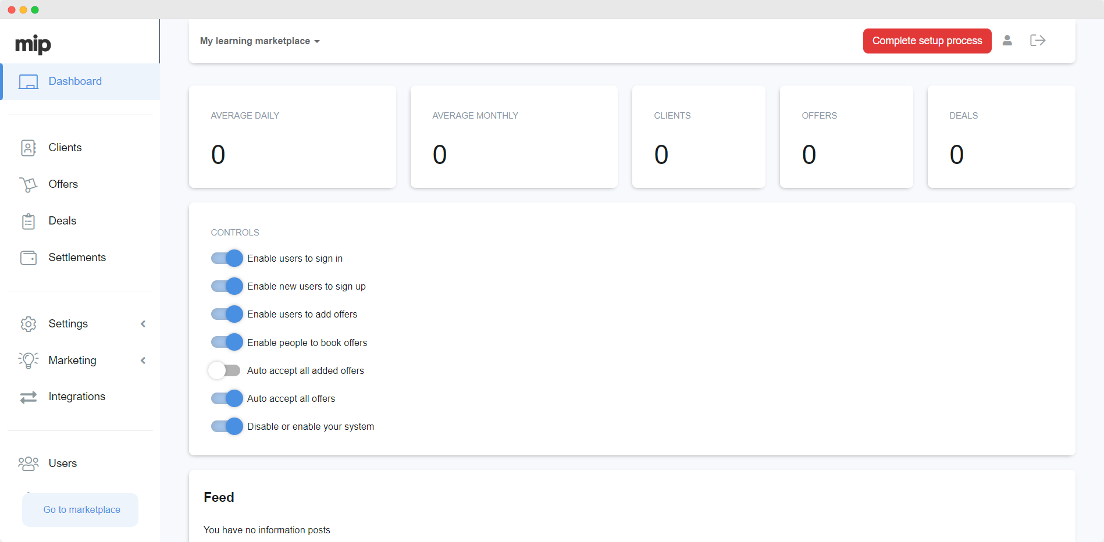Click the macOS green maximize button

[35, 10]
